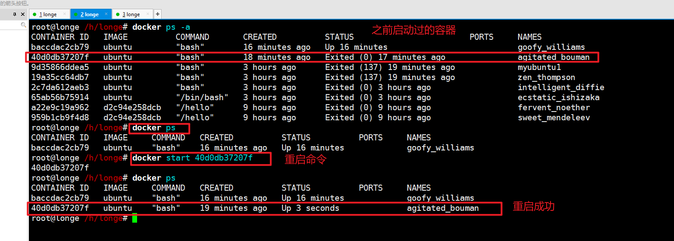Close the "2 longe" tab with its X

click(107, 14)
